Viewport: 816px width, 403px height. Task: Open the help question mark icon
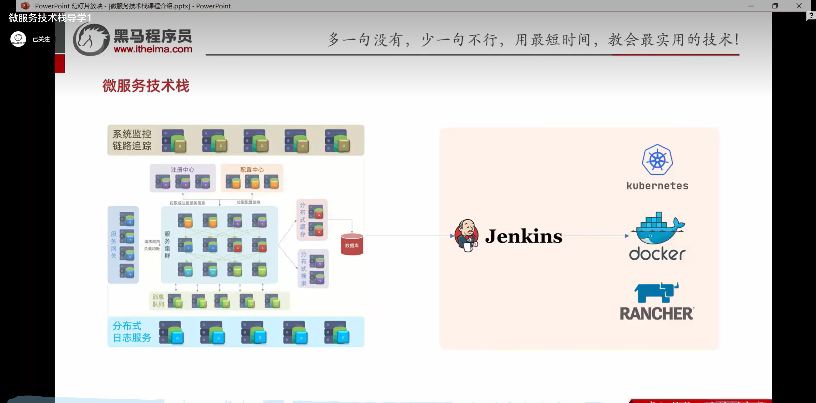click(811, 16)
